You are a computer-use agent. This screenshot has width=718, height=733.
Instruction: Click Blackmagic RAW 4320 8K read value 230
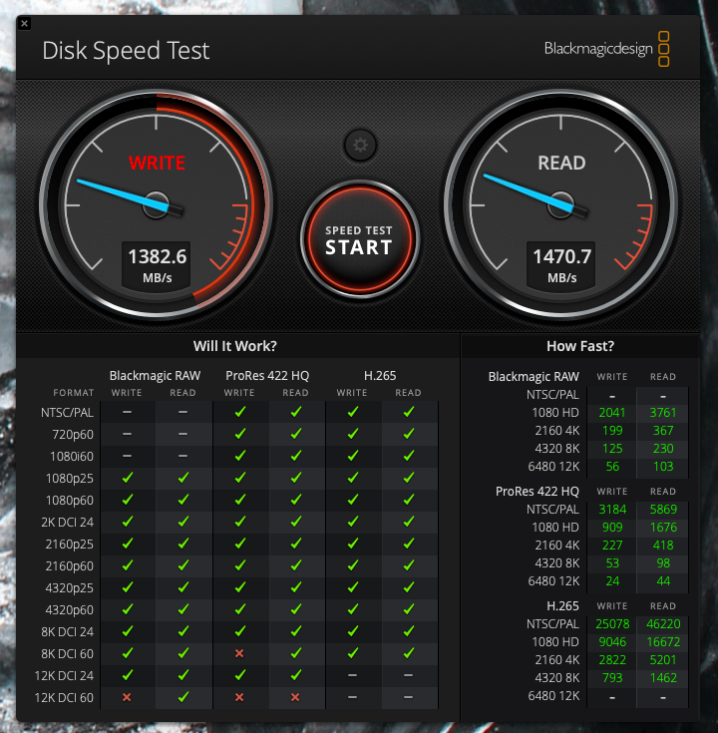(663, 449)
